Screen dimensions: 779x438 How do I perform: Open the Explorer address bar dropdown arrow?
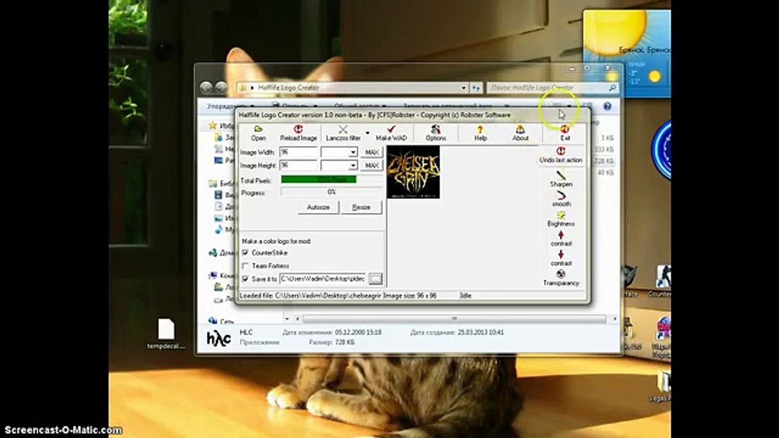[464, 88]
